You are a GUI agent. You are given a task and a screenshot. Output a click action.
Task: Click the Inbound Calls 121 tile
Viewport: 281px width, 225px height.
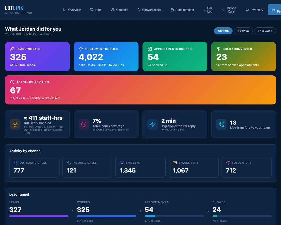[x=87, y=167]
